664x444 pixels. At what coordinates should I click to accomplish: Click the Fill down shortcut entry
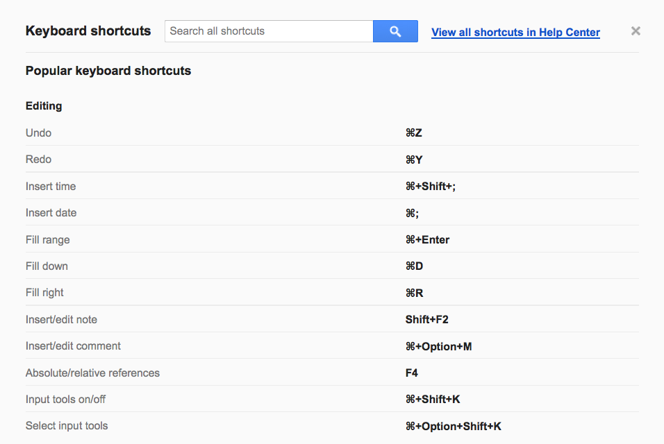(47, 266)
